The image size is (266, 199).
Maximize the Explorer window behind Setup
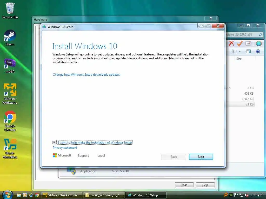point(248,26)
